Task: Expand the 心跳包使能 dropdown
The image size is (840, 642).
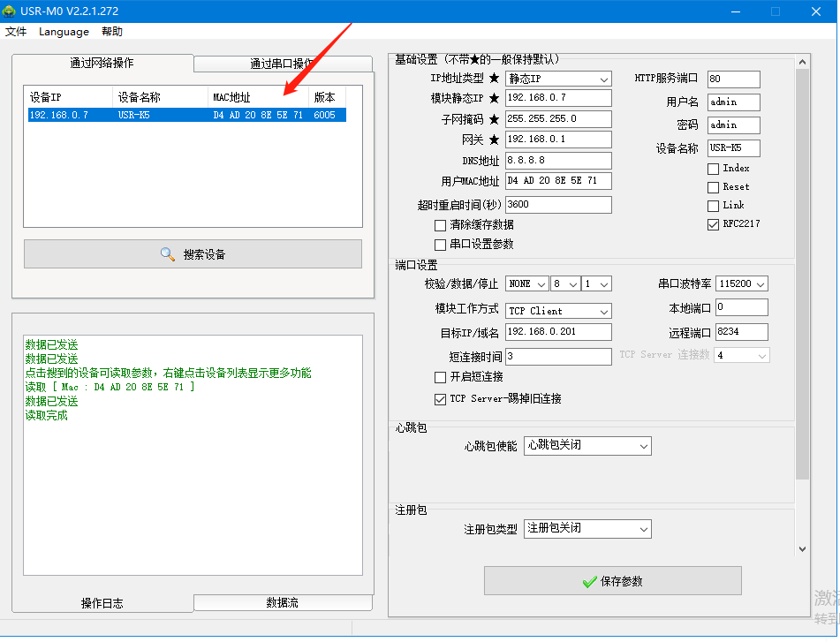Action: 587,446
